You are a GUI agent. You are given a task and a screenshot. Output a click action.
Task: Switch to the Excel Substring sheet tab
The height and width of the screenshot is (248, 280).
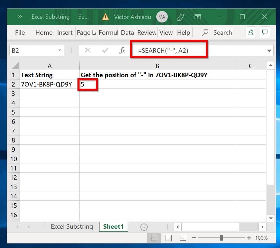tap(72, 226)
